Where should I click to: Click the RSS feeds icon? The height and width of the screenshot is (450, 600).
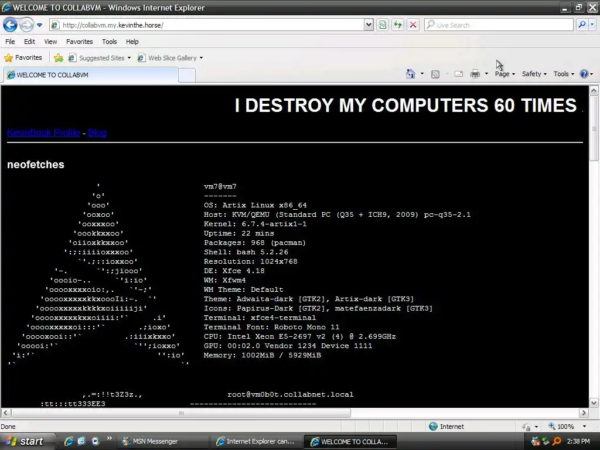(x=435, y=74)
